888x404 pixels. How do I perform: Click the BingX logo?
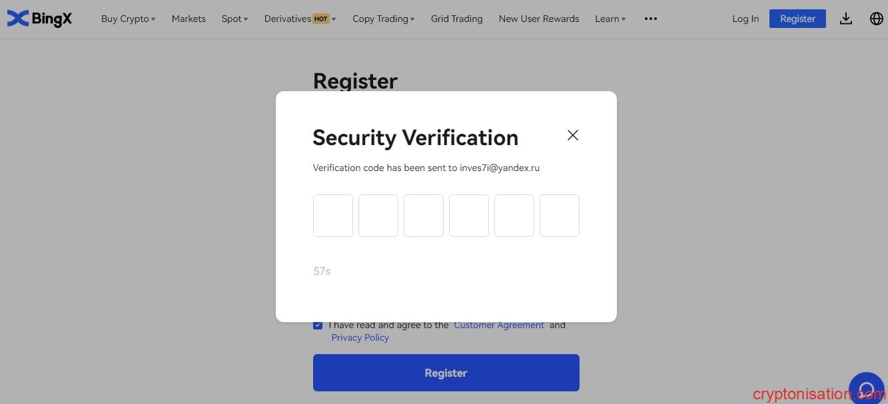39,19
